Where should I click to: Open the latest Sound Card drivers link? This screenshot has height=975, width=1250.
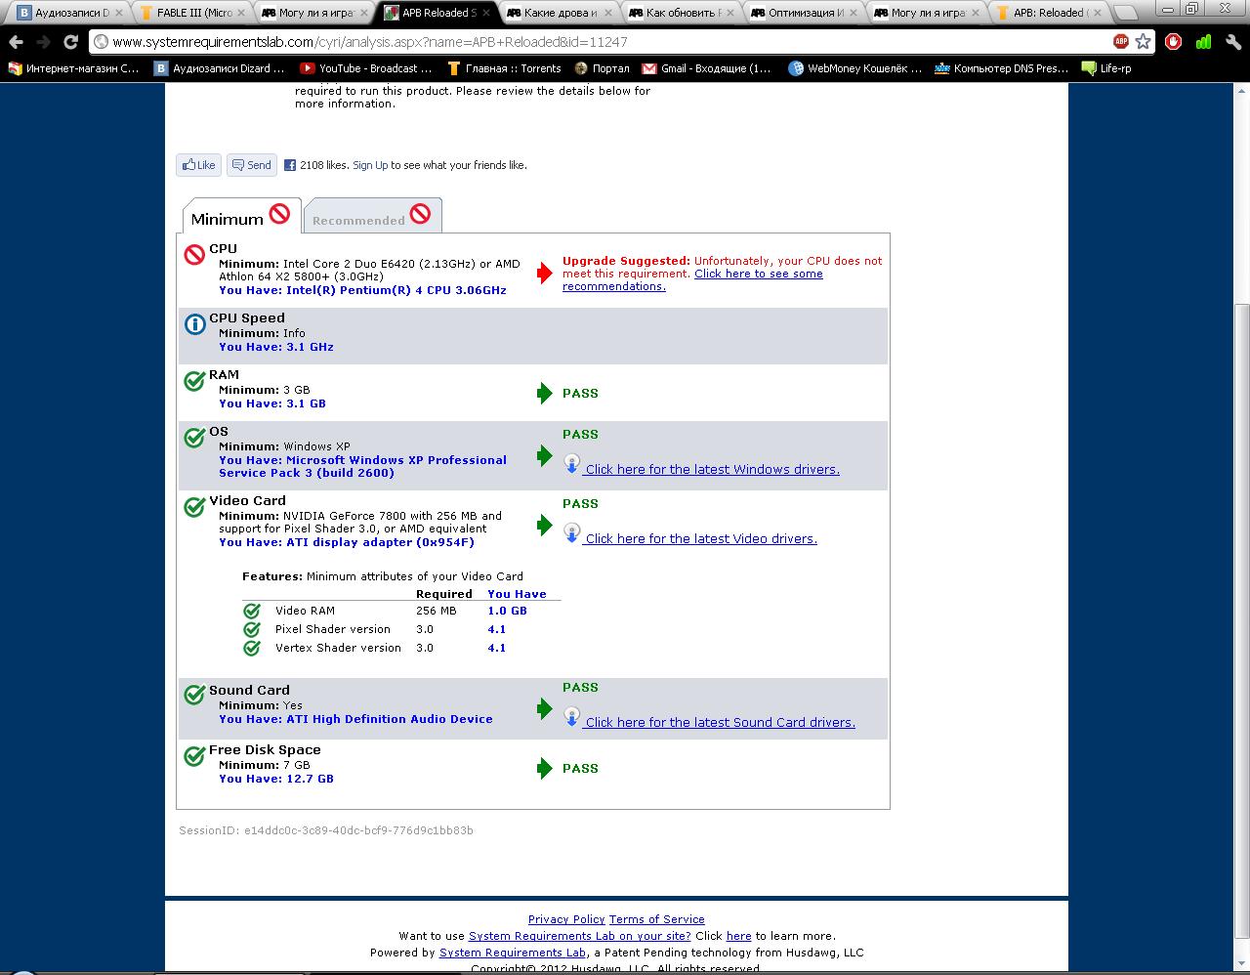click(x=720, y=722)
